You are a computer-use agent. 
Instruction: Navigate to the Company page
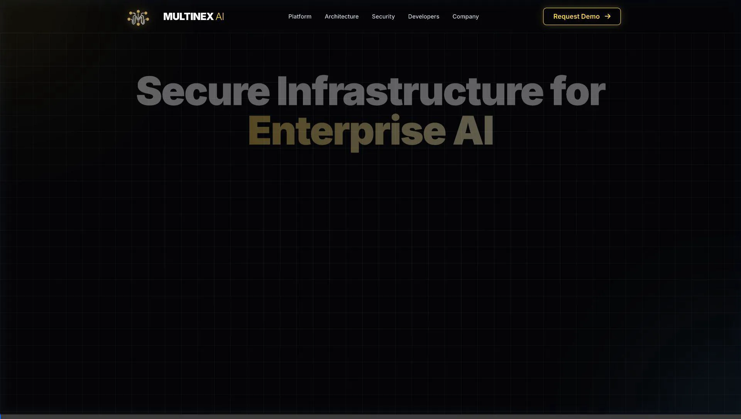click(465, 16)
